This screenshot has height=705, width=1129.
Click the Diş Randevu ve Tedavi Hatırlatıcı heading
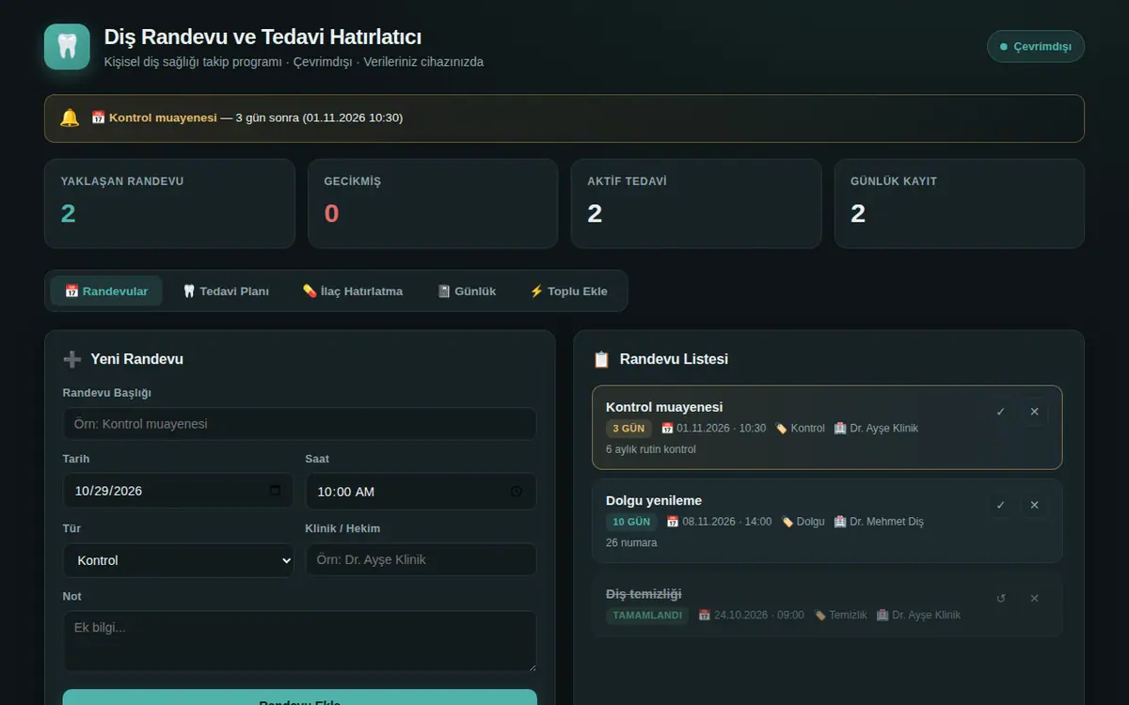tap(262, 37)
